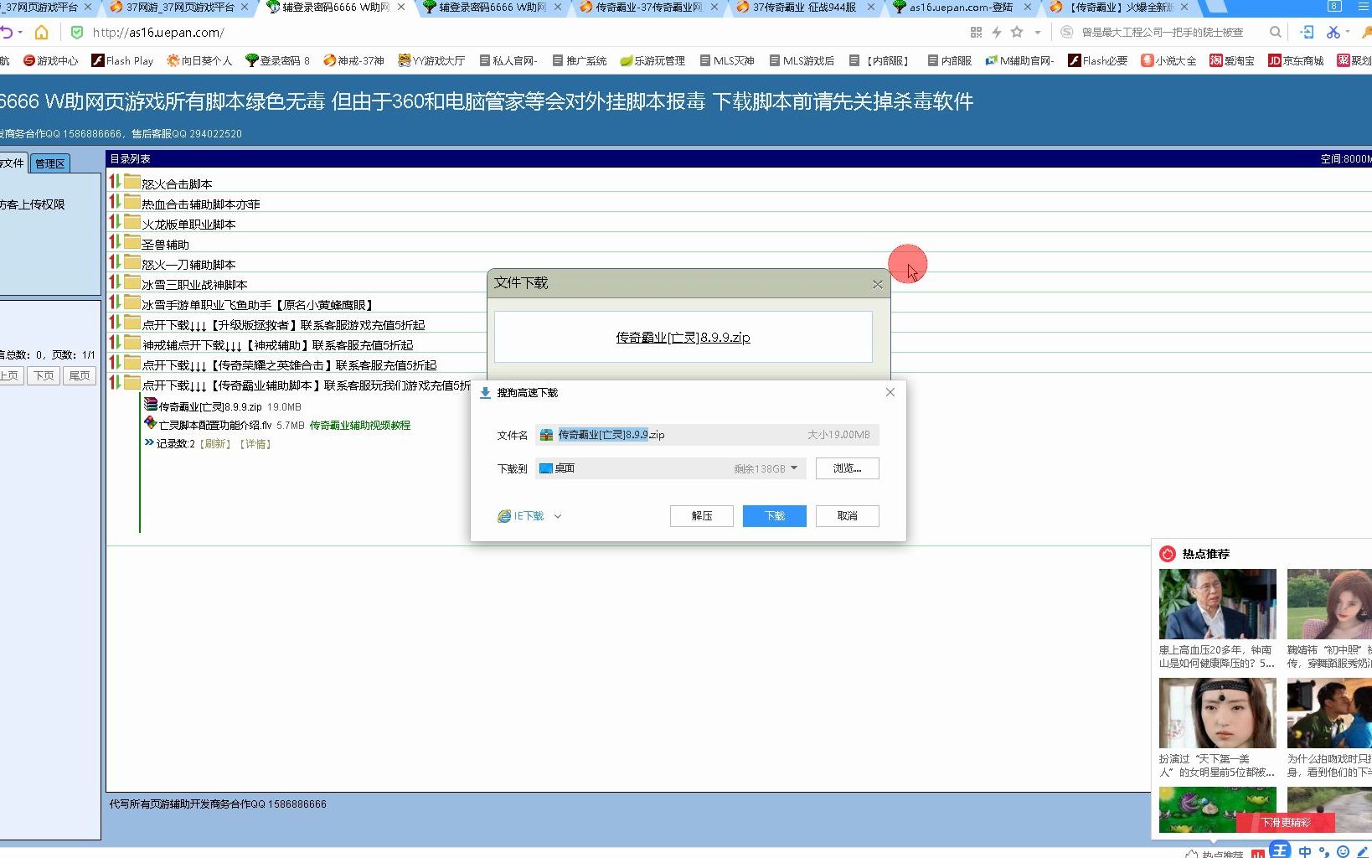Open 亡灵脚本配置功能介绍.flv file
Screen dimensions: 1372x858
[x=215, y=425]
